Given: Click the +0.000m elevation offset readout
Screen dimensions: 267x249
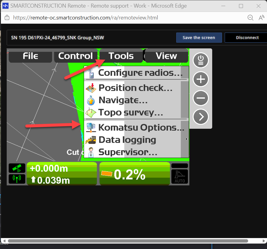Looking at the screenshot, I should [49, 168].
